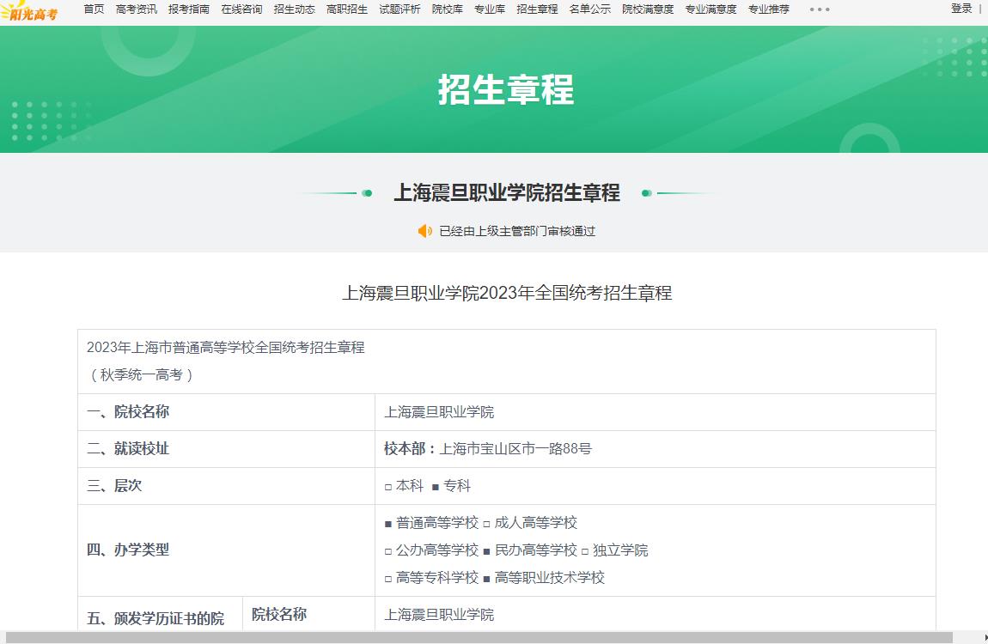Click the title 上海震旦职业学院2023年全国统考招生章程

[507, 293]
